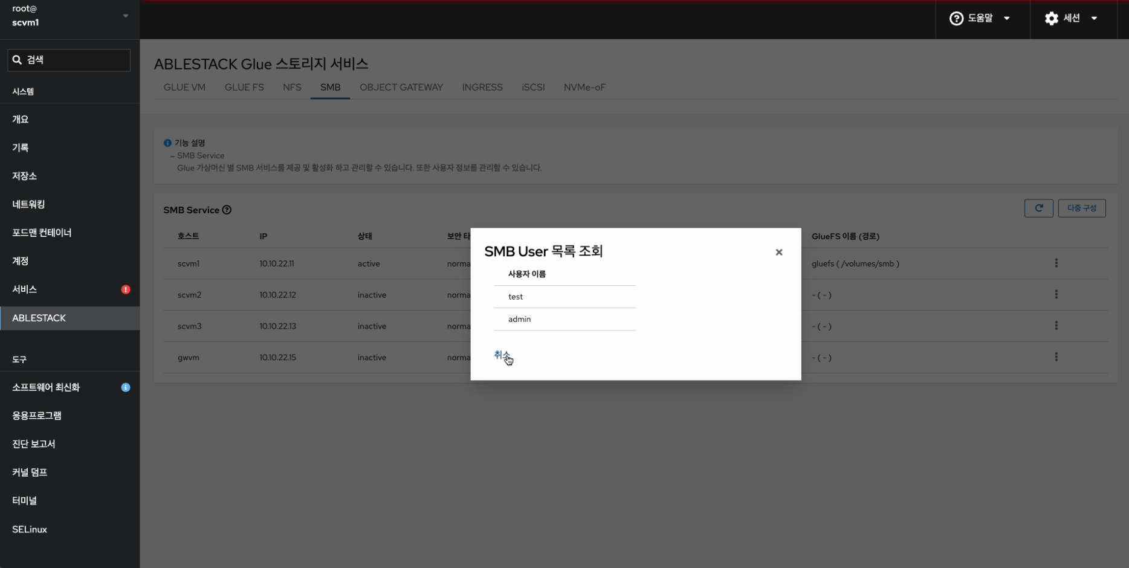Close the SMB User list dialog
This screenshot has height=568, width=1129.
tap(779, 253)
